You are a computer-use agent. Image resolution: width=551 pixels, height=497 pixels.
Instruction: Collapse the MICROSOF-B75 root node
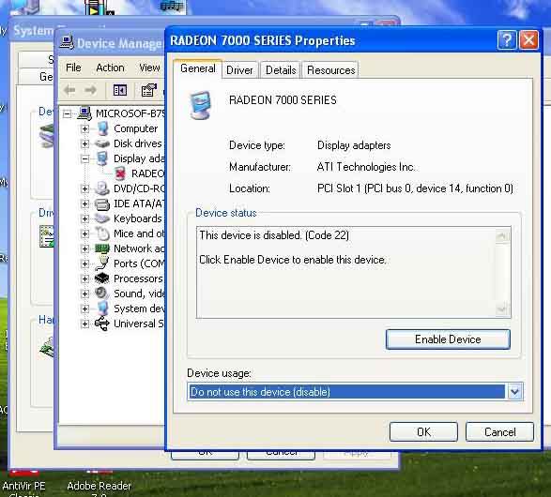pos(67,113)
